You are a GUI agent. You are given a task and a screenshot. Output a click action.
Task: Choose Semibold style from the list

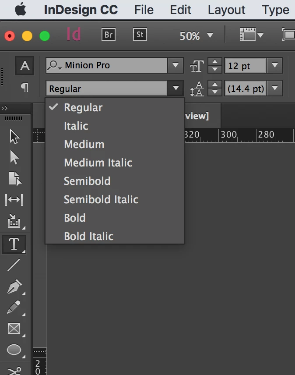point(115,181)
